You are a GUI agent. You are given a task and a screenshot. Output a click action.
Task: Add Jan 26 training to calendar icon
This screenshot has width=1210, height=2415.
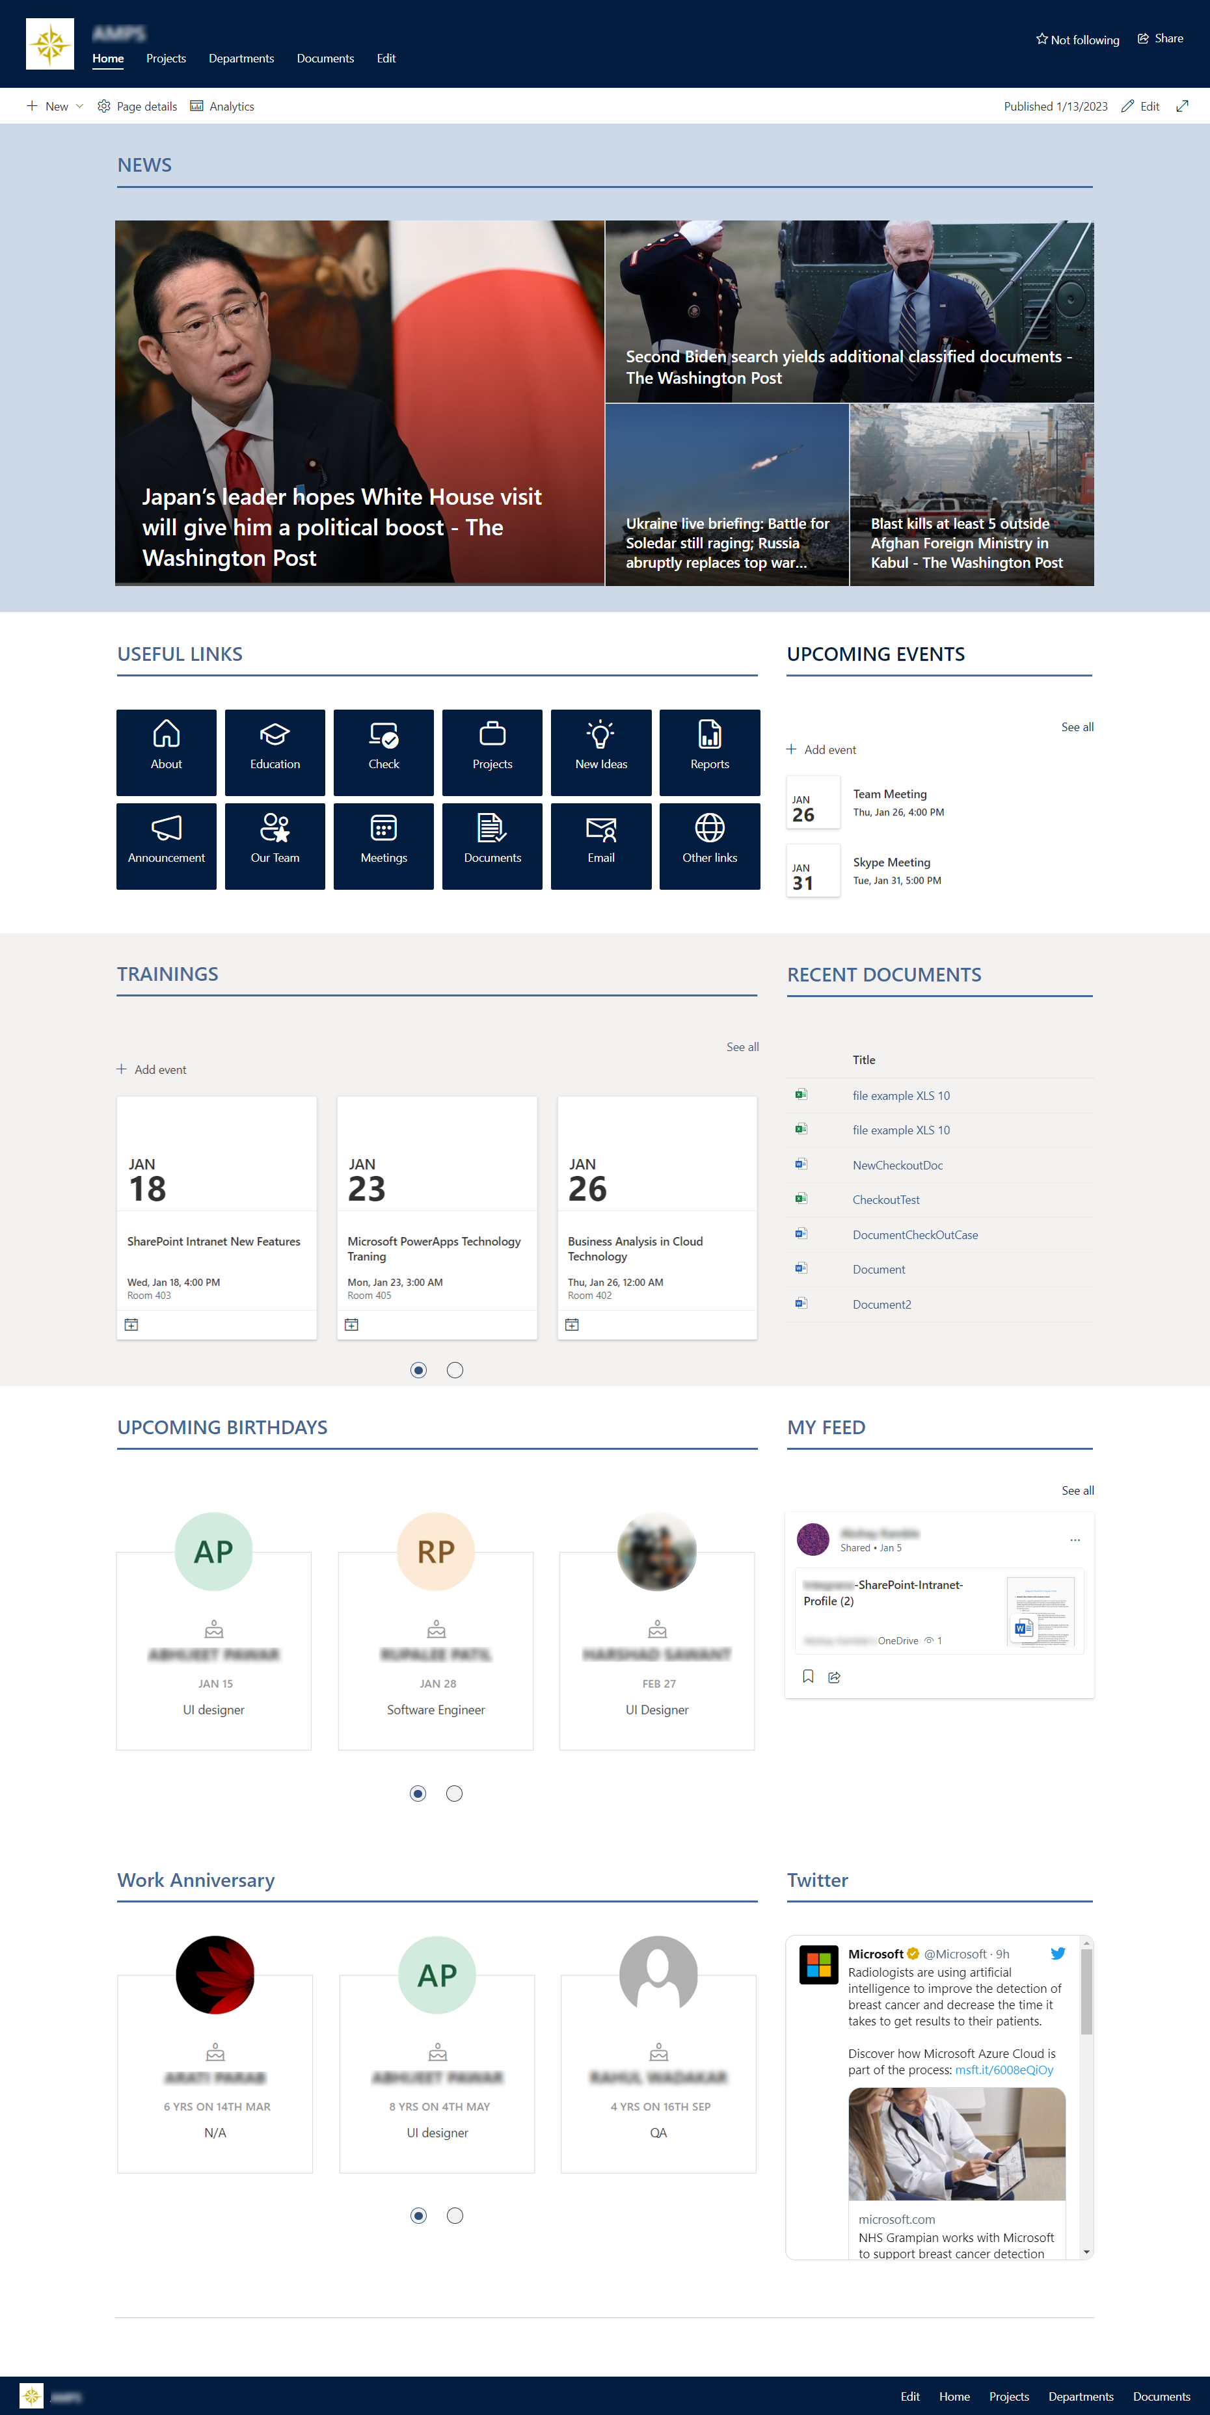pyautogui.click(x=572, y=1325)
